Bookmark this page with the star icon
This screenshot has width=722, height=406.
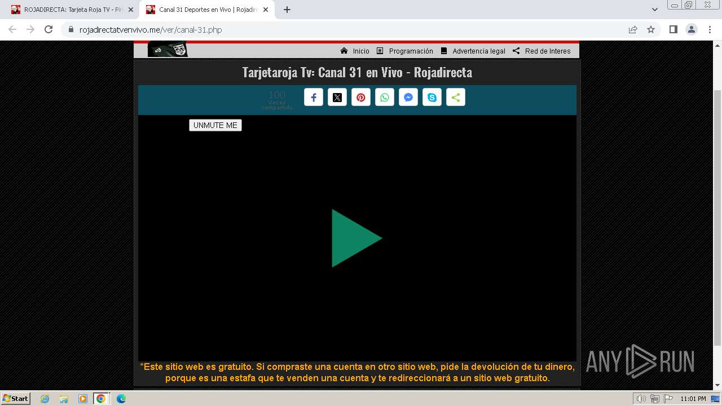coord(651,30)
